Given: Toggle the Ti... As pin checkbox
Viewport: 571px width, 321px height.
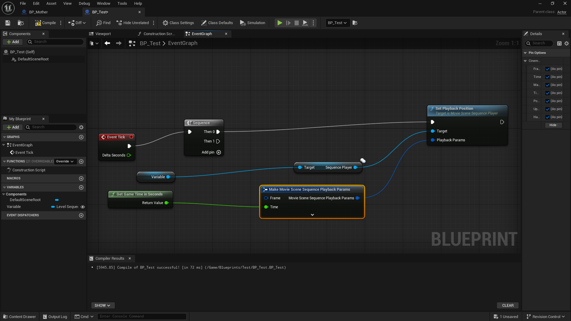Looking at the screenshot, I should [547, 93].
